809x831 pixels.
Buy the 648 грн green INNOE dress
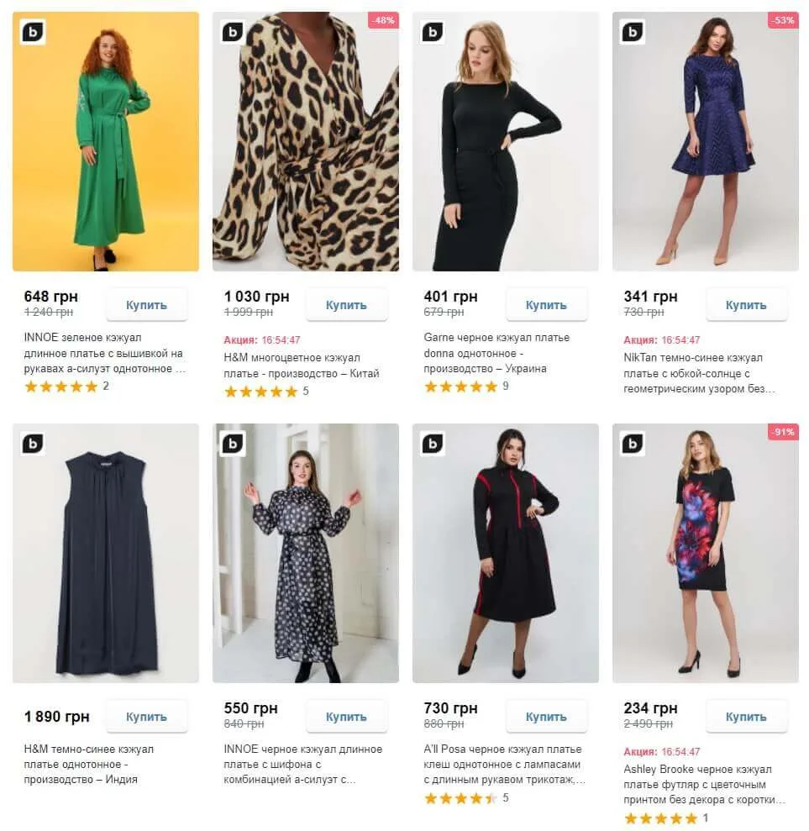click(147, 305)
